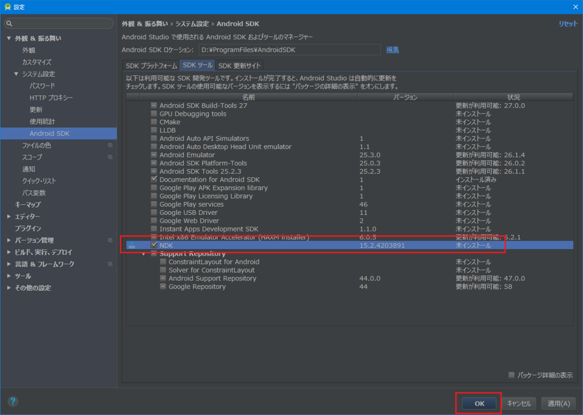
Task: Expand 言語 & フレームワーク section arrow
Action: tap(9, 264)
